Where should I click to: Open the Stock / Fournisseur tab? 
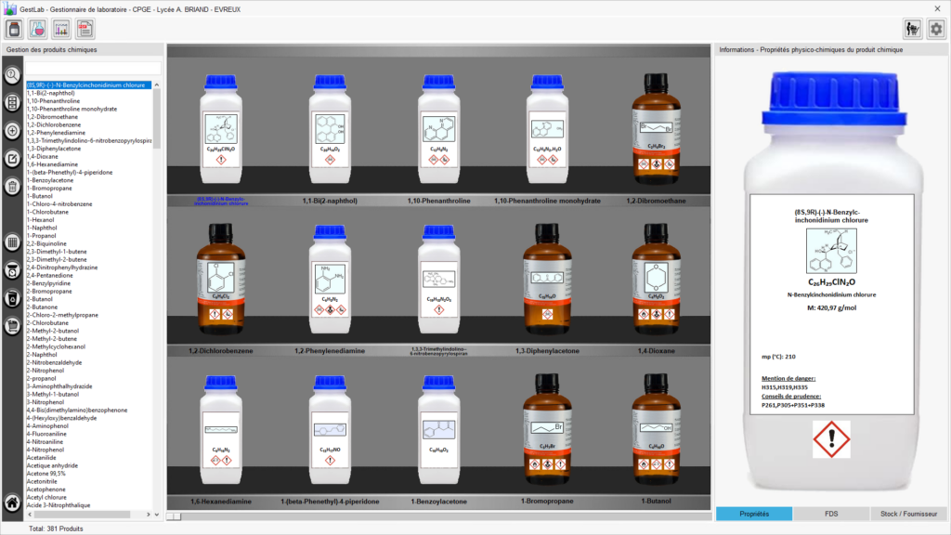[x=907, y=514]
